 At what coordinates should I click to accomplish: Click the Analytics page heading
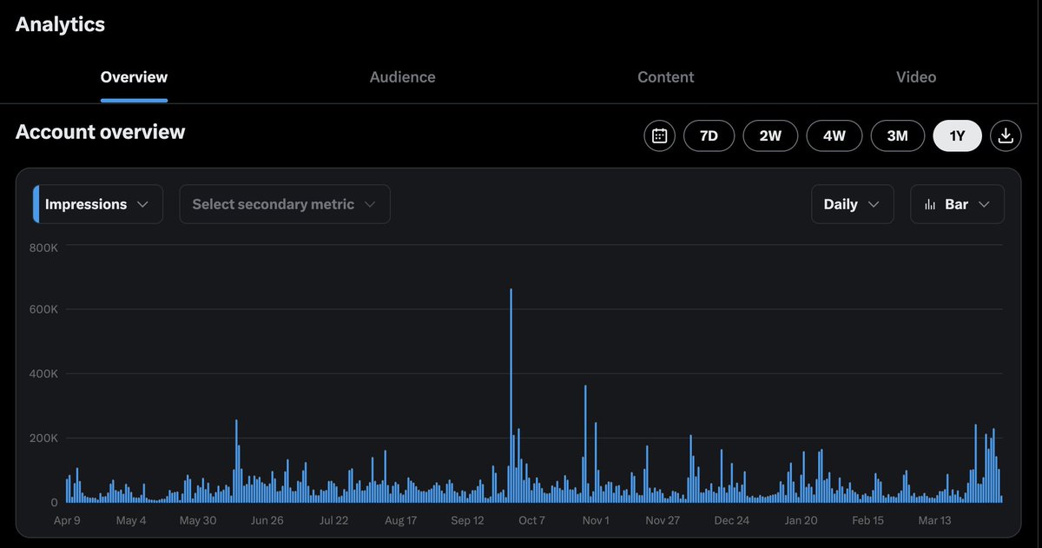click(60, 24)
